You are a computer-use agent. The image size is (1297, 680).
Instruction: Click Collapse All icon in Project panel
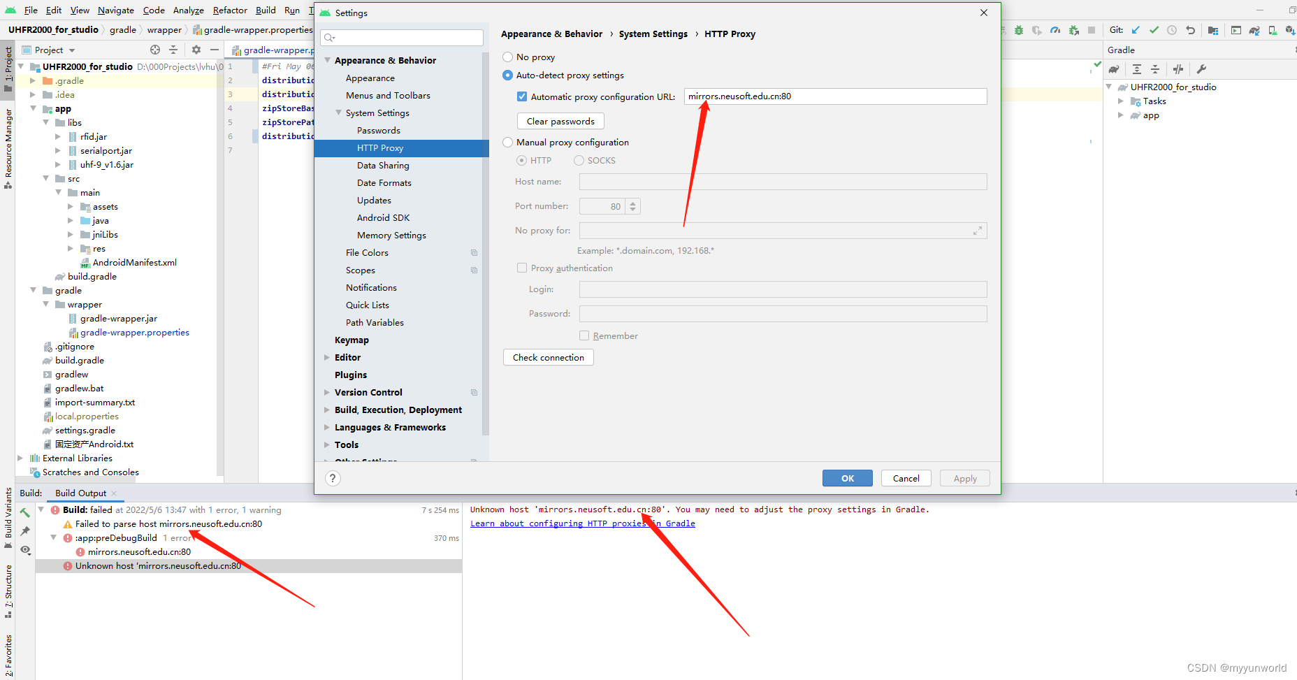tap(173, 50)
